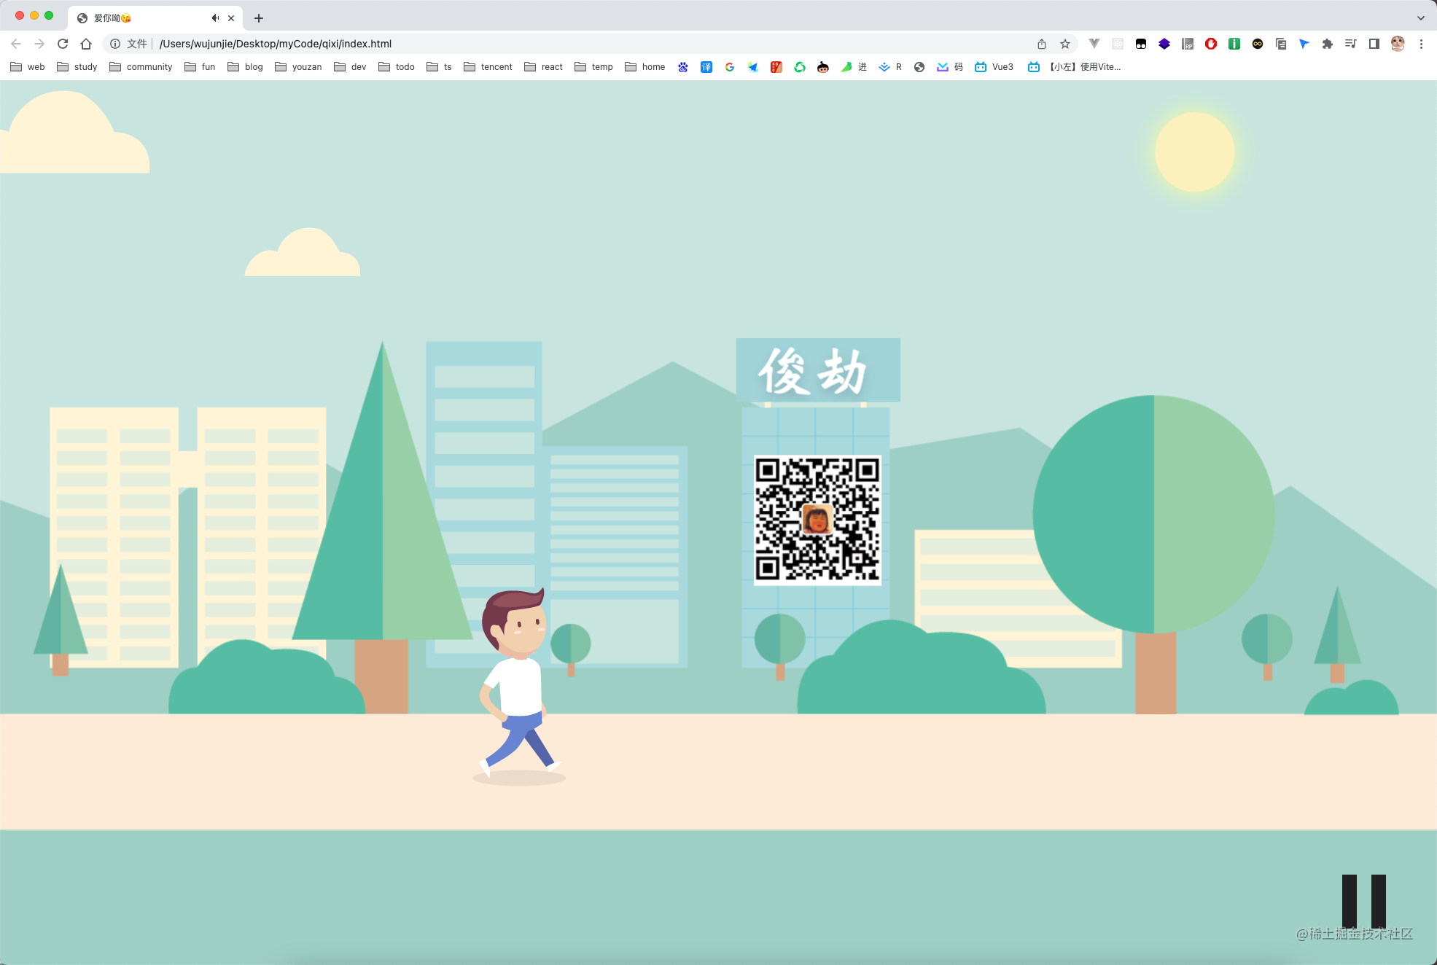
Task: Open the blue paper plane bookmark
Action: pos(753,67)
